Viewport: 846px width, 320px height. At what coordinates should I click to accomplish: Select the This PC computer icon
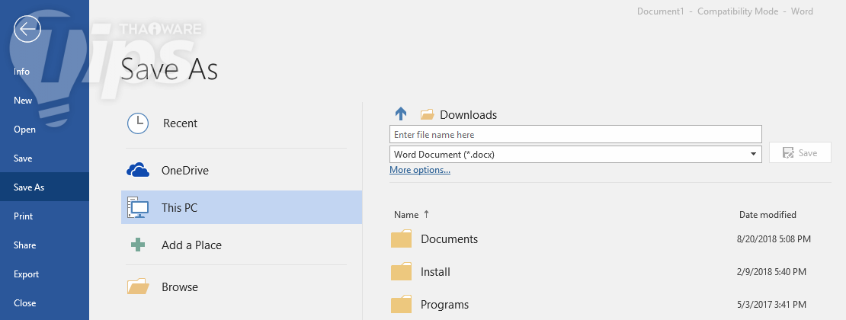click(x=137, y=207)
